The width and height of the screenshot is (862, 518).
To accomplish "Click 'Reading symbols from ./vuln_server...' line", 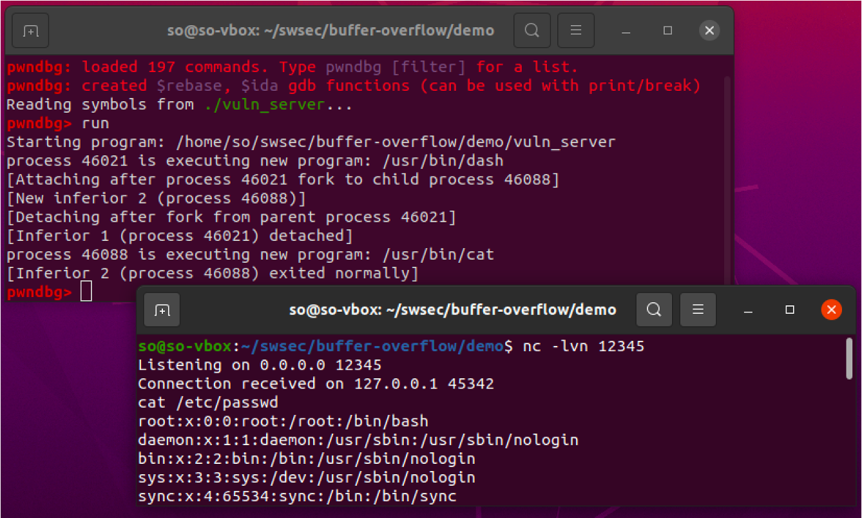I will (180, 104).
